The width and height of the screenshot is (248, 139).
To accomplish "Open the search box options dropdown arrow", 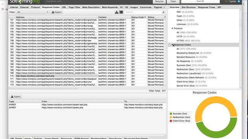I will click(163, 12).
